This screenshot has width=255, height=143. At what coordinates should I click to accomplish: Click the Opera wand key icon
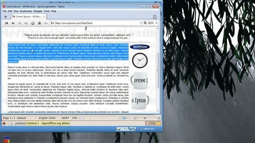46,23
